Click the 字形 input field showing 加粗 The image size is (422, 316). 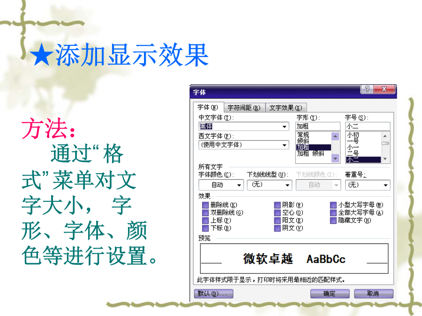[x=318, y=126]
